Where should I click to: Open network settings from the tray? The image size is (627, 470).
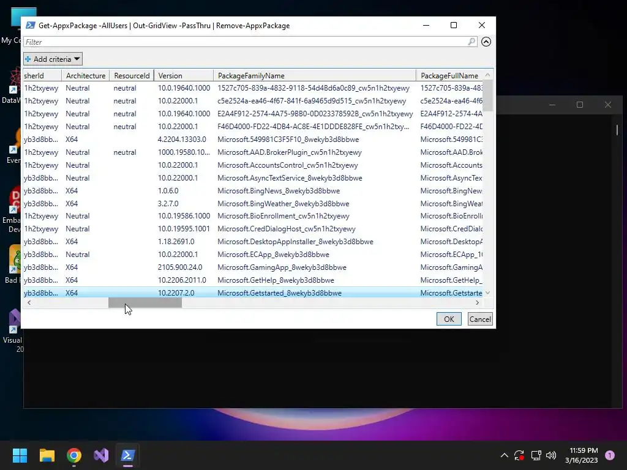tap(536, 455)
